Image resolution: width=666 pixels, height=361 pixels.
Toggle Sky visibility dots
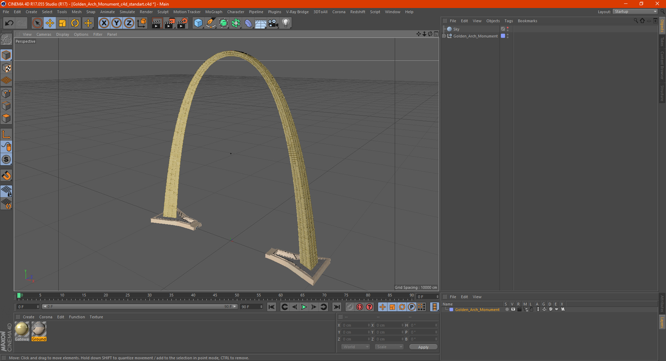click(508, 29)
